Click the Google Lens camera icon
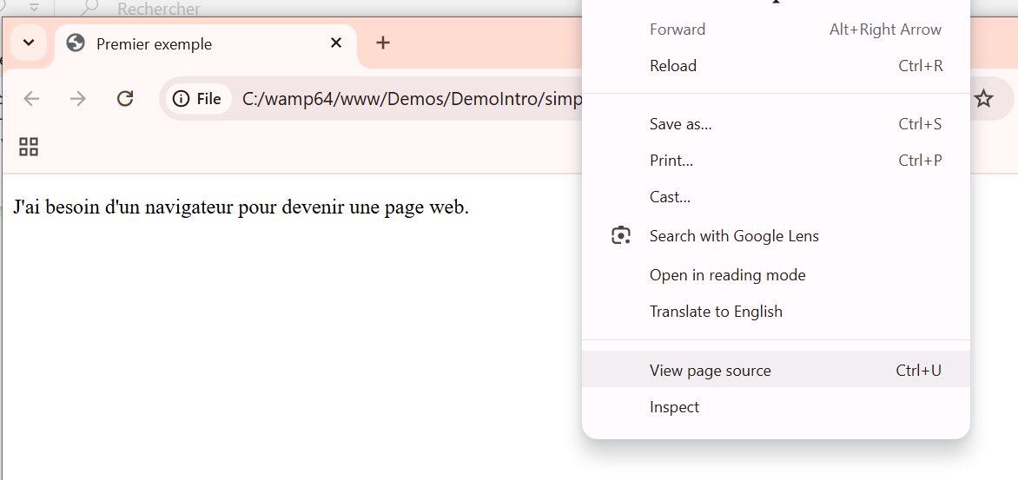This screenshot has width=1018, height=480. click(621, 235)
